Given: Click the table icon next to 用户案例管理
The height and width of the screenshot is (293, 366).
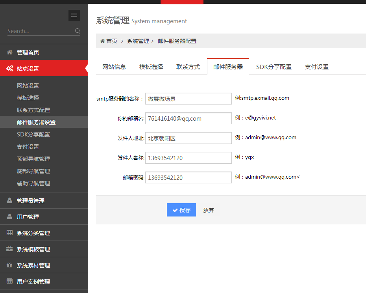Looking at the screenshot, I should [x=9, y=281].
